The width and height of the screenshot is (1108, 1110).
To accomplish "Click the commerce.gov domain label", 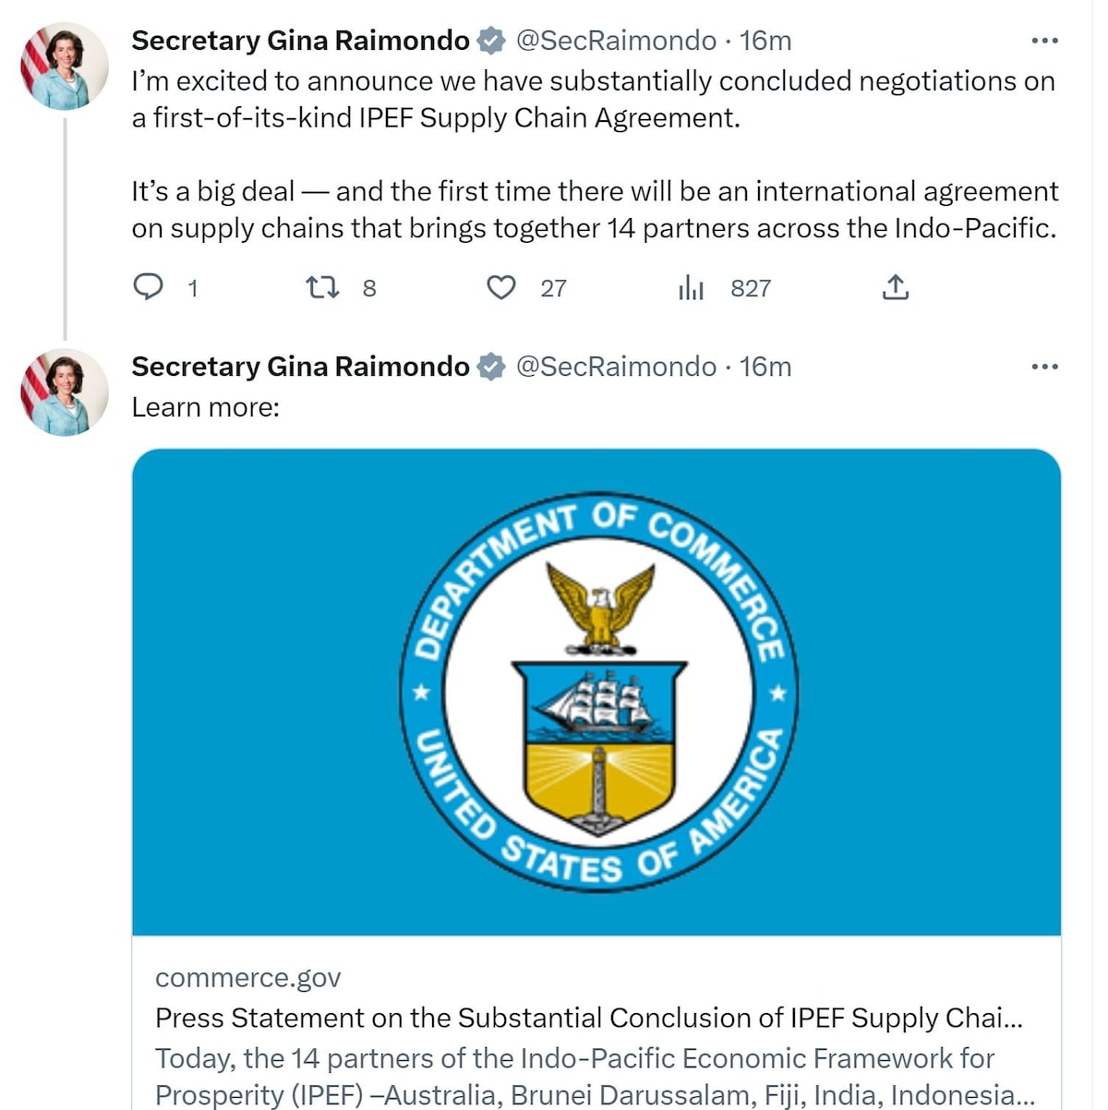I will pyautogui.click(x=248, y=977).
